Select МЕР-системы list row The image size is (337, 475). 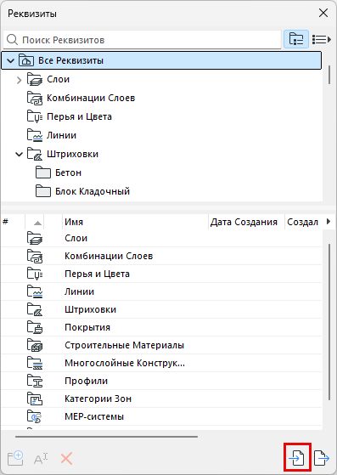point(161,416)
